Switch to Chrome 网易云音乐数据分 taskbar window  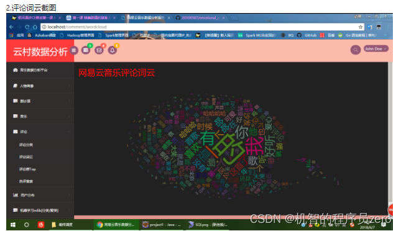[x=116, y=225]
